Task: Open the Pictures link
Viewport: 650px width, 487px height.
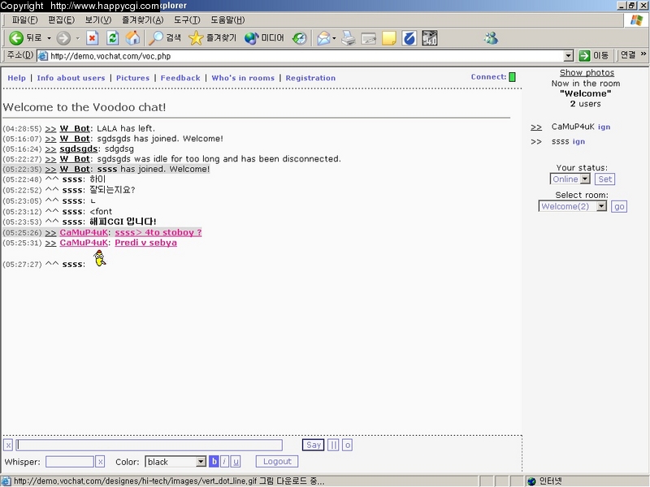Action: pyautogui.click(x=132, y=78)
